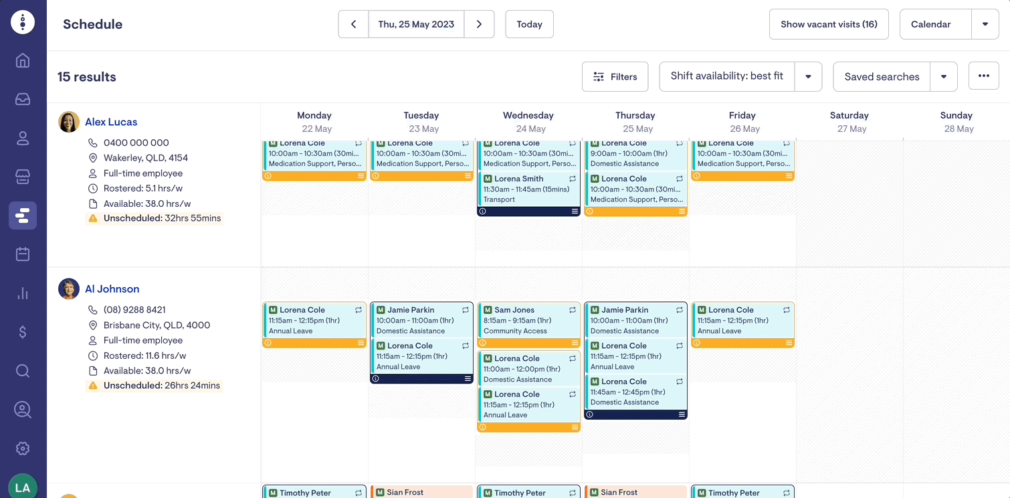
Task: Expand the Calendar view dropdown arrow
Action: (985, 24)
